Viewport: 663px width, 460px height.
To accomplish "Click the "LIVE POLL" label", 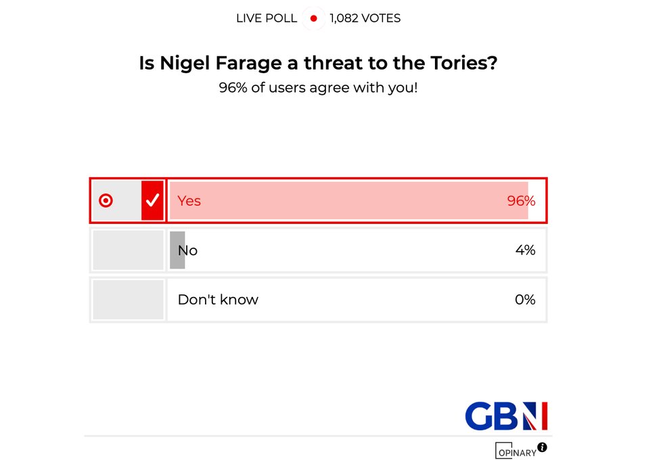I will point(267,19).
